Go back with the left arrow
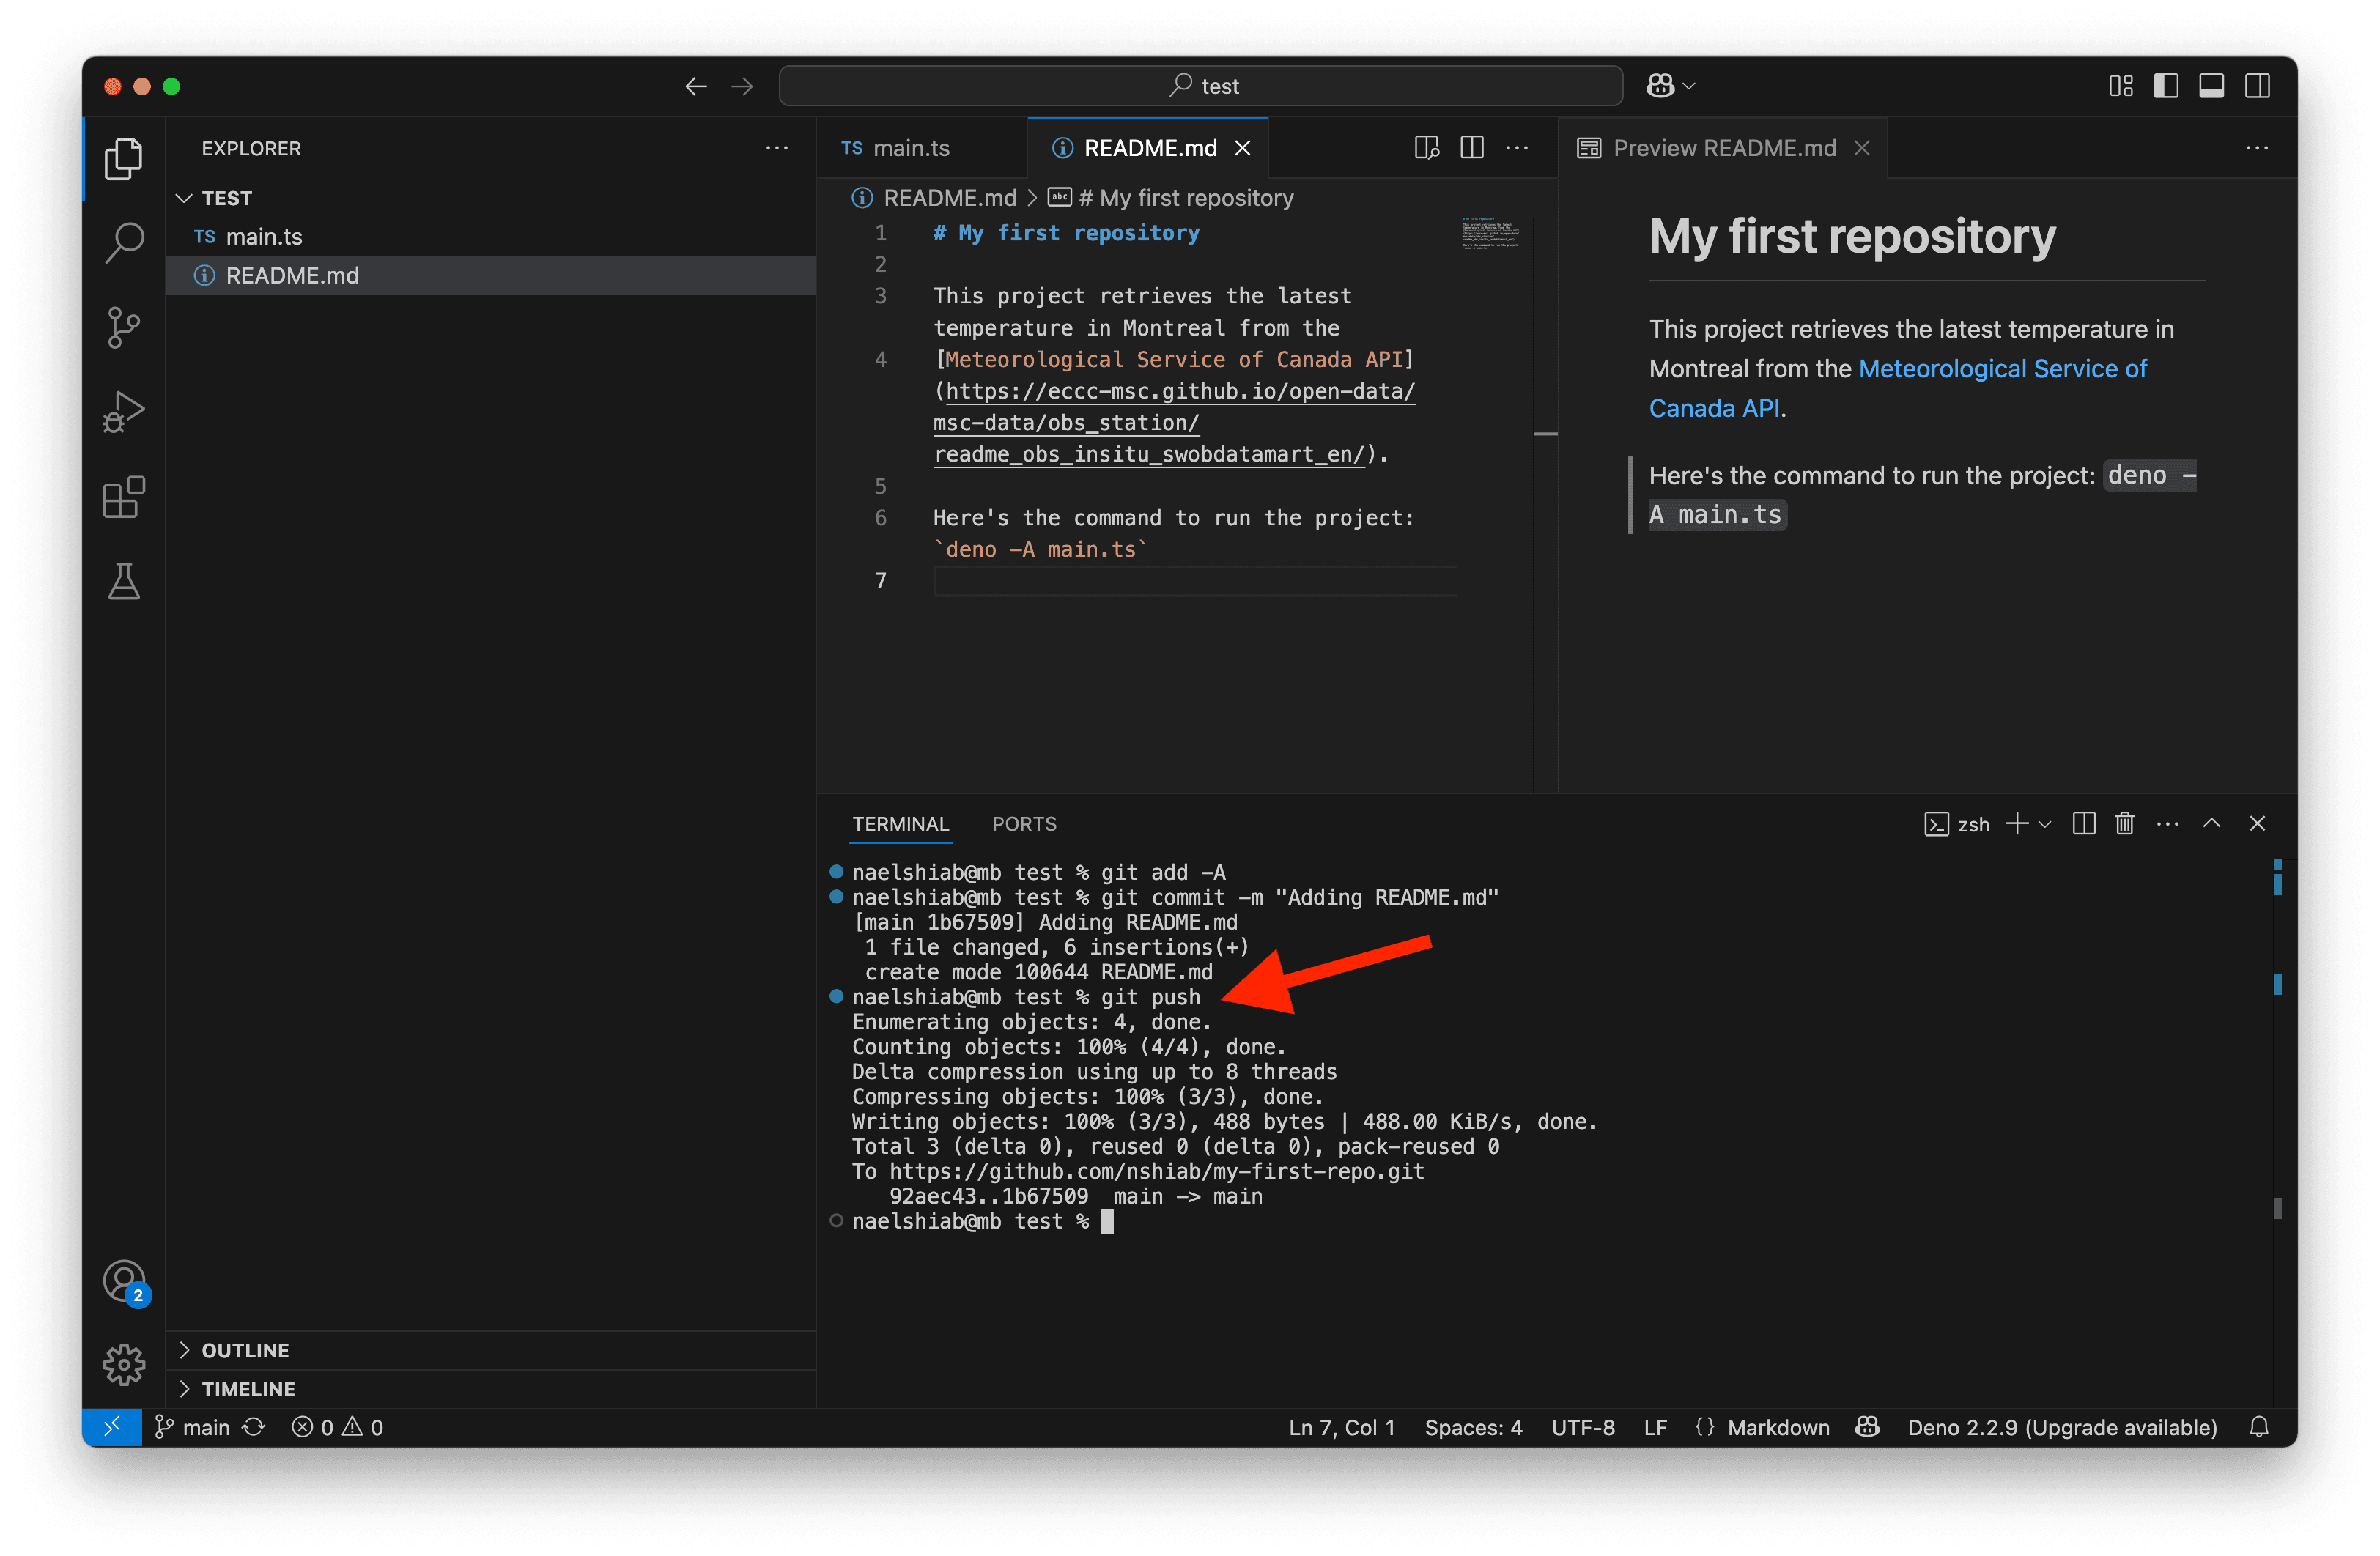 pos(696,86)
